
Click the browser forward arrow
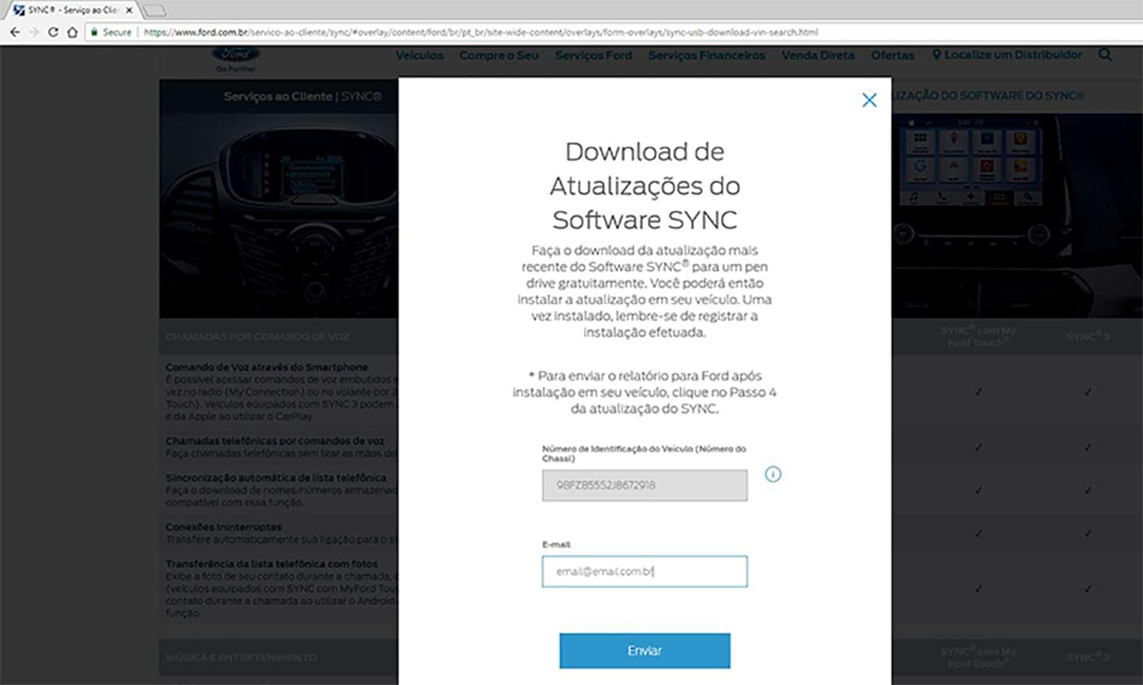click(33, 33)
